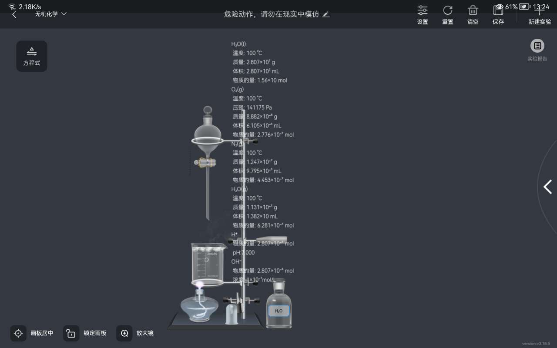Edit experiment title with pencil icon
The width and height of the screenshot is (557, 348).
326,14
